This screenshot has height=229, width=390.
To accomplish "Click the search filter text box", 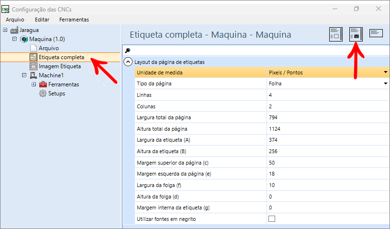I will (x=260, y=51).
